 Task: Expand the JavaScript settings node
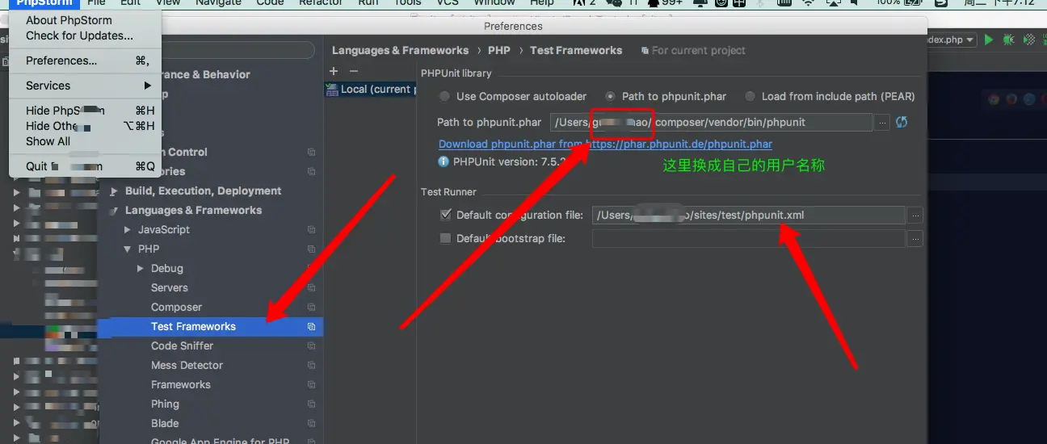[x=128, y=230]
